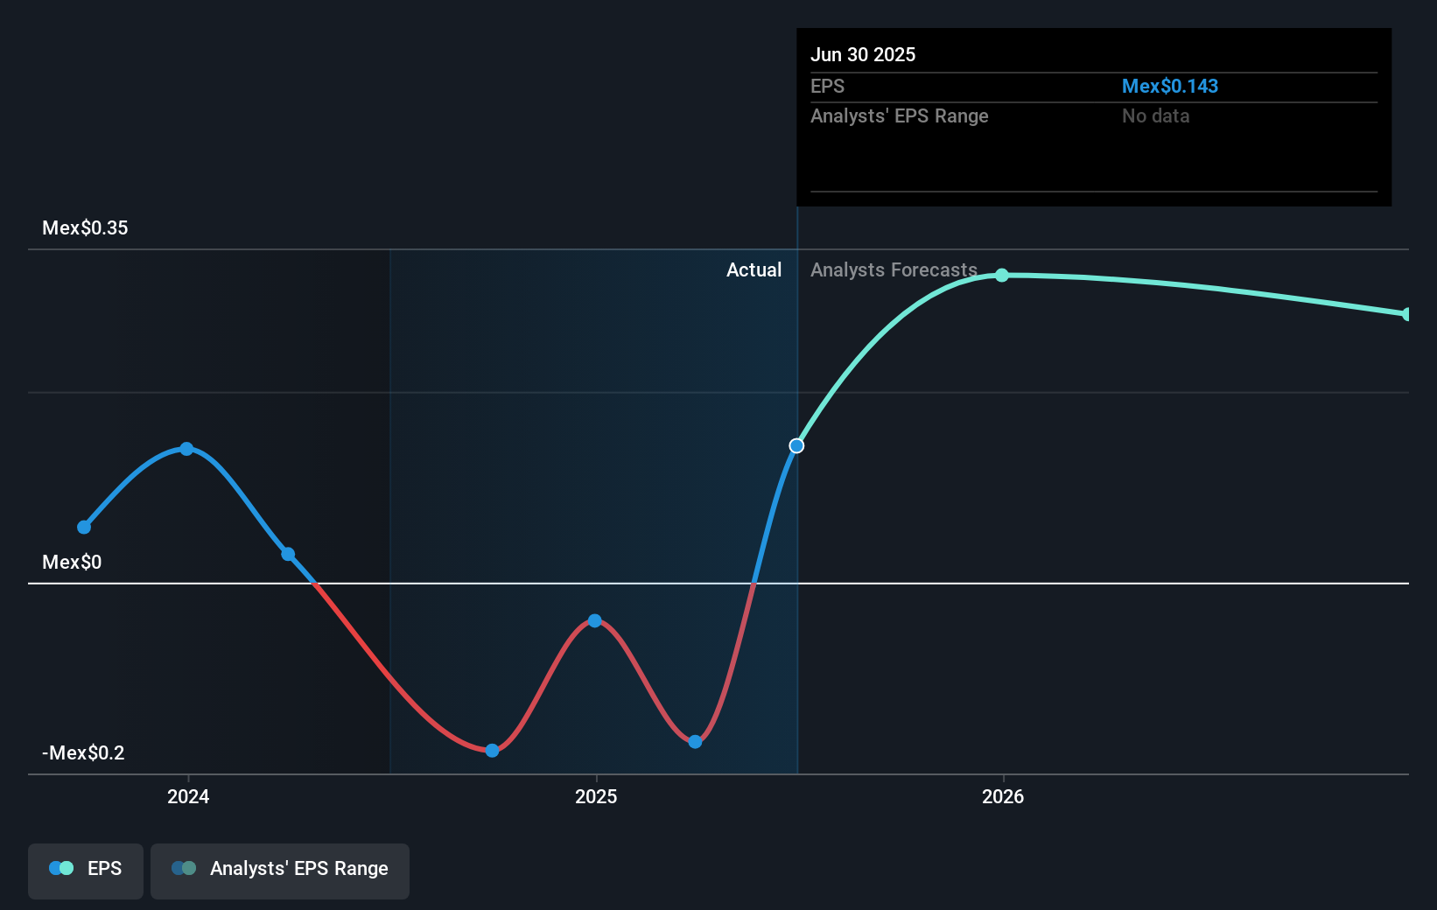Click the EPS point at 2025 start
Image resolution: width=1437 pixels, height=910 pixels.
point(595,620)
